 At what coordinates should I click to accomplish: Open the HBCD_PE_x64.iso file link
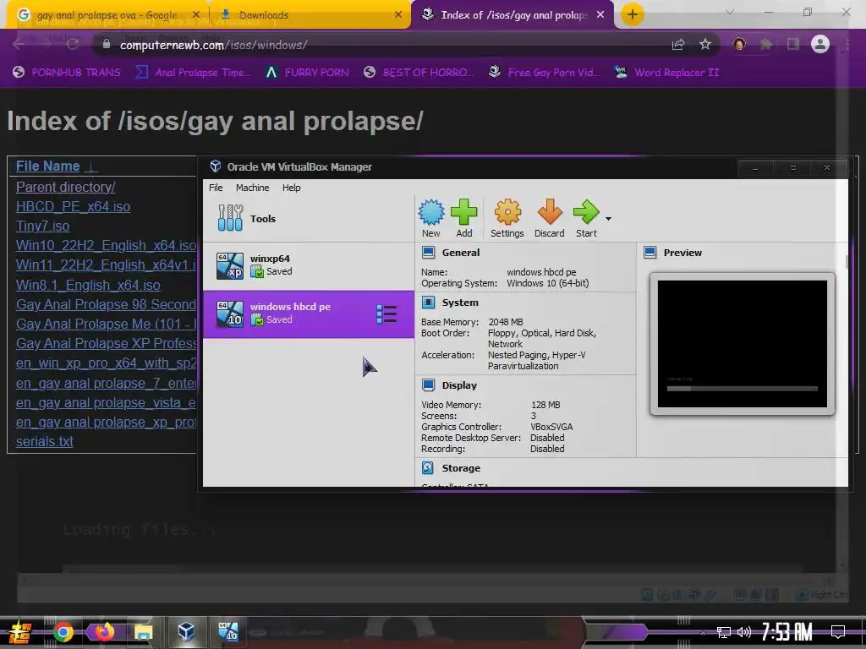click(x=73, y=206)
